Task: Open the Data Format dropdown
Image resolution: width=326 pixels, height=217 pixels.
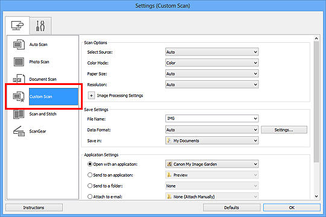Action: (212, 130)
